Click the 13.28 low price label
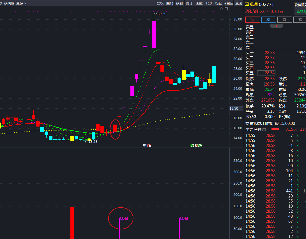The height and width of the screenshot is (239, 306). (x=93, y=142)
